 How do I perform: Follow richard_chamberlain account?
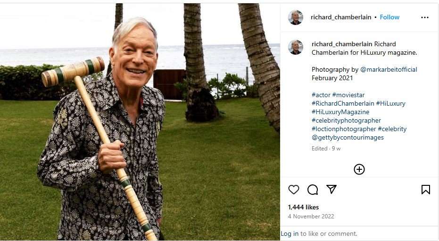(389, 17)
